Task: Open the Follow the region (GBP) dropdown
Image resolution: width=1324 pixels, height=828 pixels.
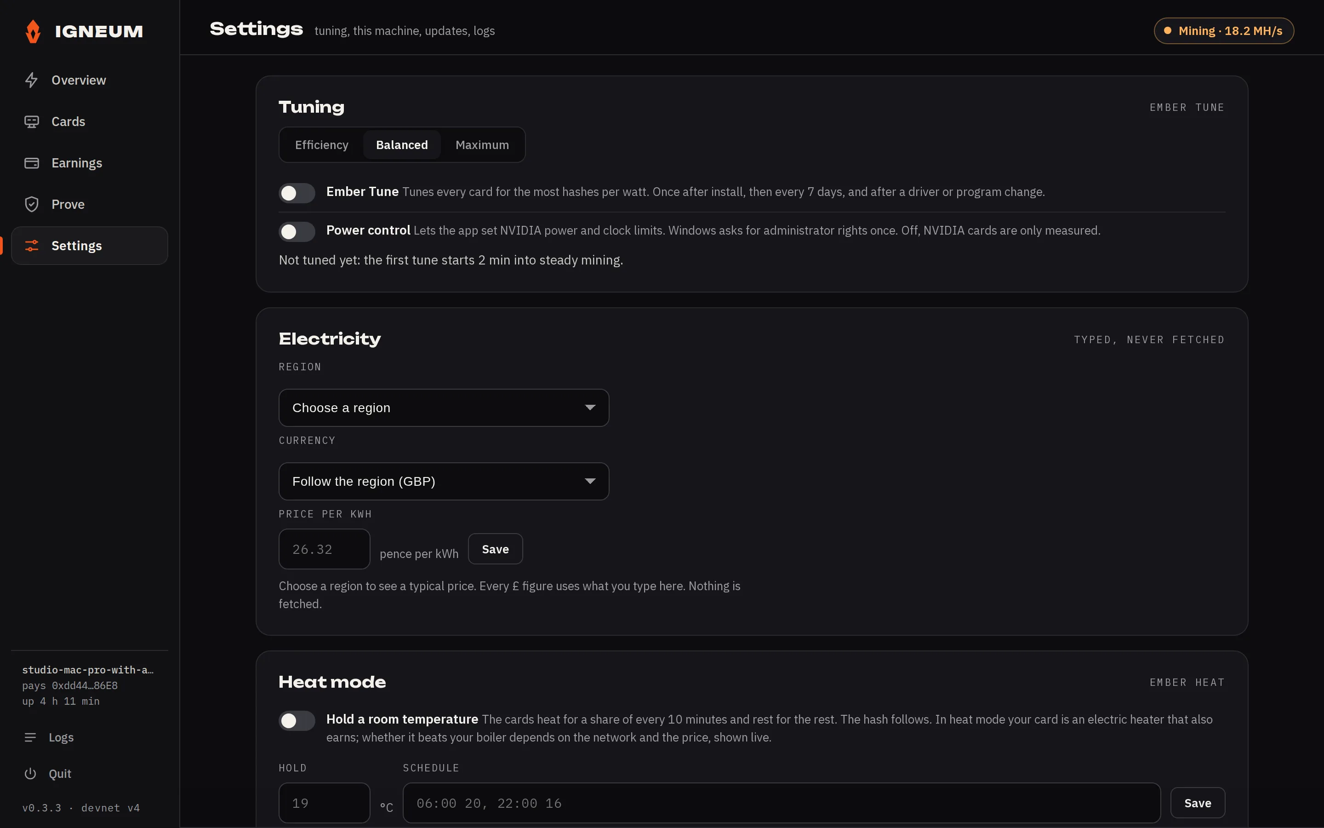Action: [x=444, y=481]
